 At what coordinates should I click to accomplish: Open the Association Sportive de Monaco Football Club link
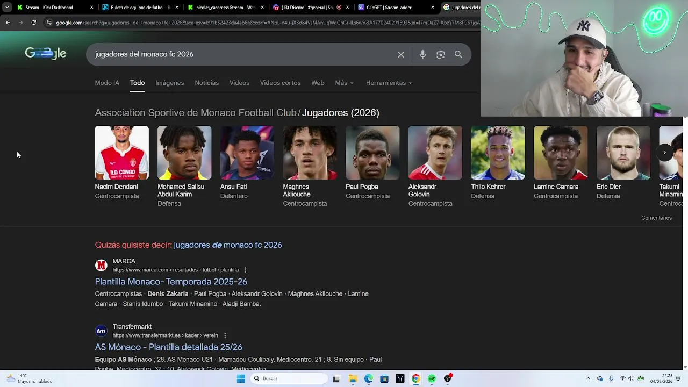coord(196,113)
